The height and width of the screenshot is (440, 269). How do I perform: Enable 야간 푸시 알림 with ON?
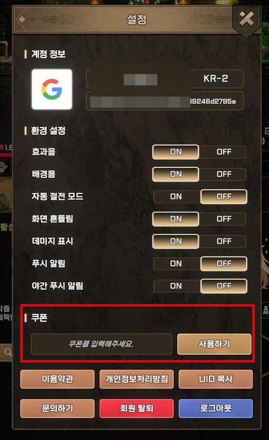176,286
